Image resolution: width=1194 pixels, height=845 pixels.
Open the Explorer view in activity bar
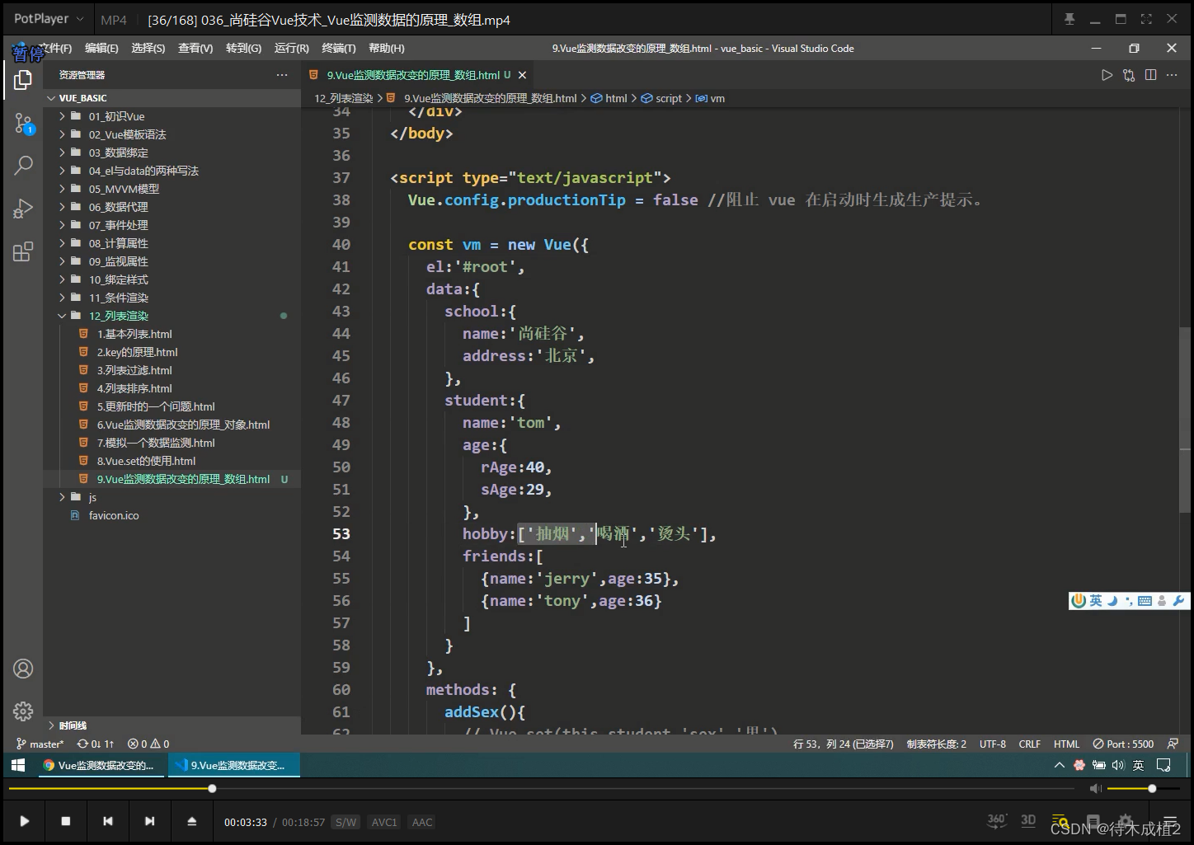pos(23,80)
